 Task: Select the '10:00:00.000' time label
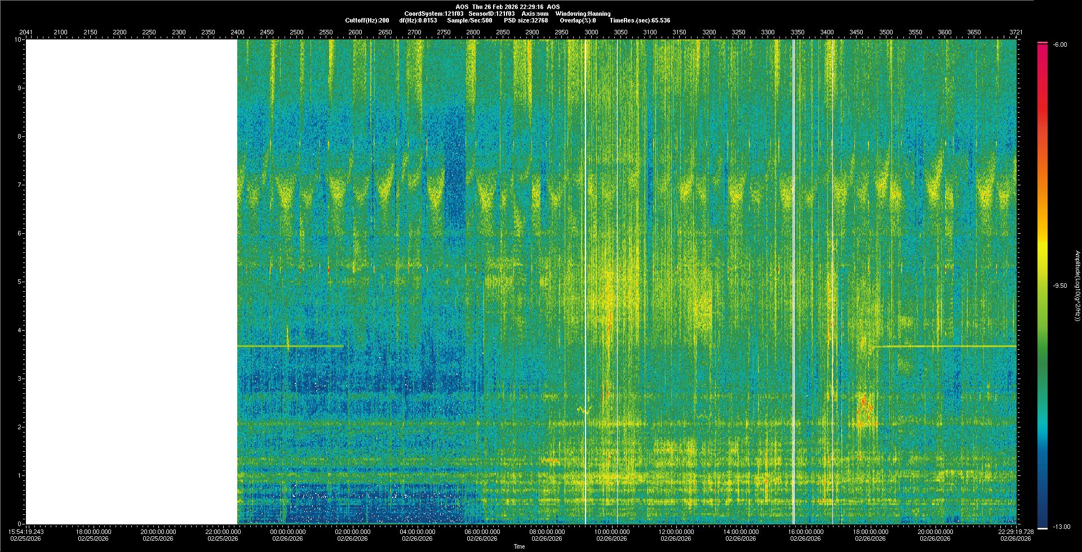tap(612, 532)
